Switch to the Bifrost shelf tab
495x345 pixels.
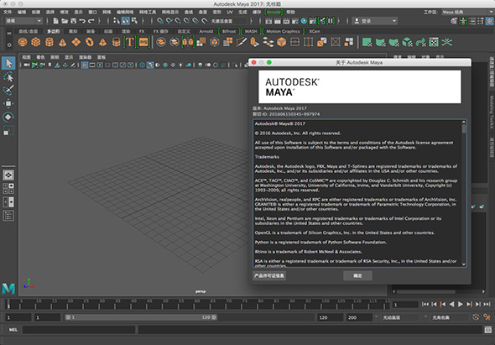229,31
